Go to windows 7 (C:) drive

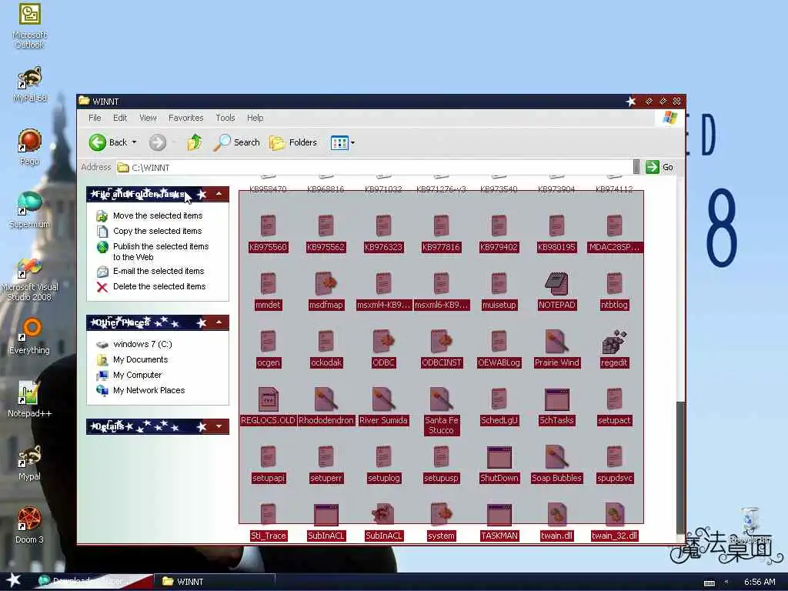click(x=134, y=344)
